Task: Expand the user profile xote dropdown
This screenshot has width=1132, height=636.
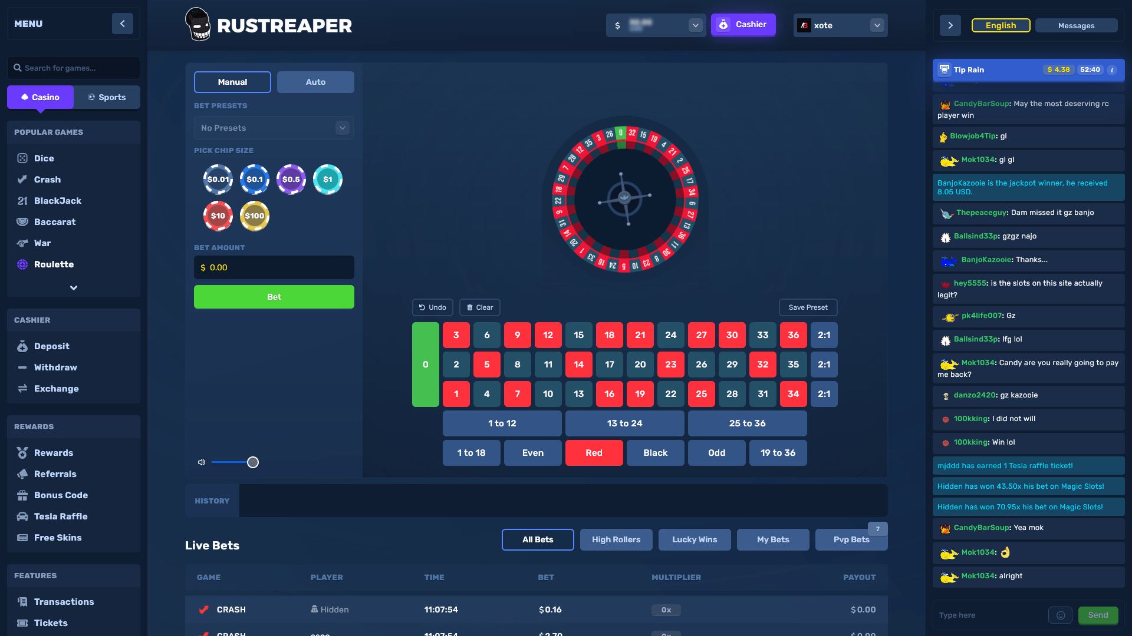Action: (876, 25)
